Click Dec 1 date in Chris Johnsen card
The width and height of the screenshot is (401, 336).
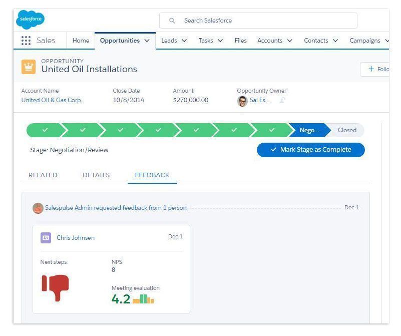(x=175, y=236)
